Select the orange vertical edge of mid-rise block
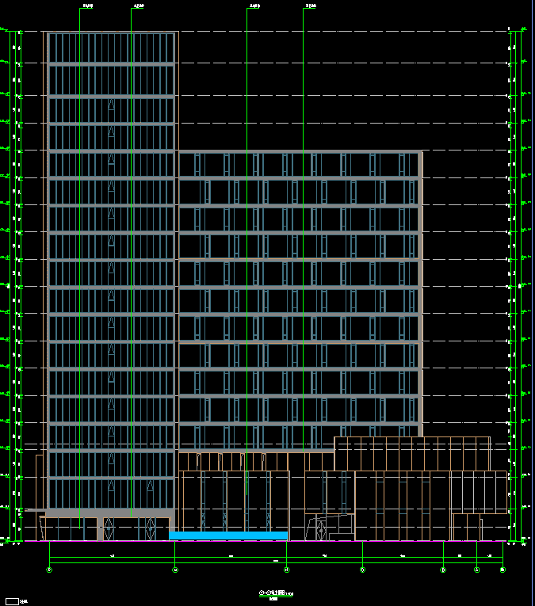This screenshot has width=535, height=606. (x=421, y=293)
